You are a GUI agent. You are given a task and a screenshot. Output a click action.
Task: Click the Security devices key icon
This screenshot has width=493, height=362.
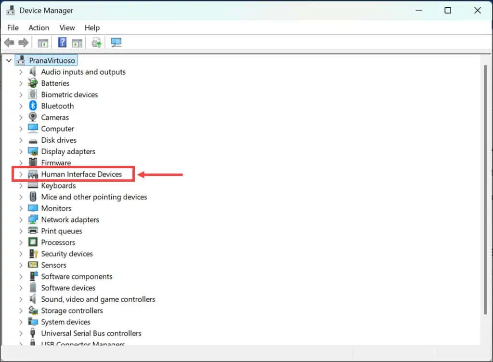tap(33, 254)
